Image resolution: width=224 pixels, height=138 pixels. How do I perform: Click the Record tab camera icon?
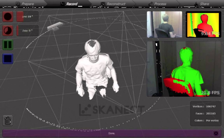pos(63,4)
